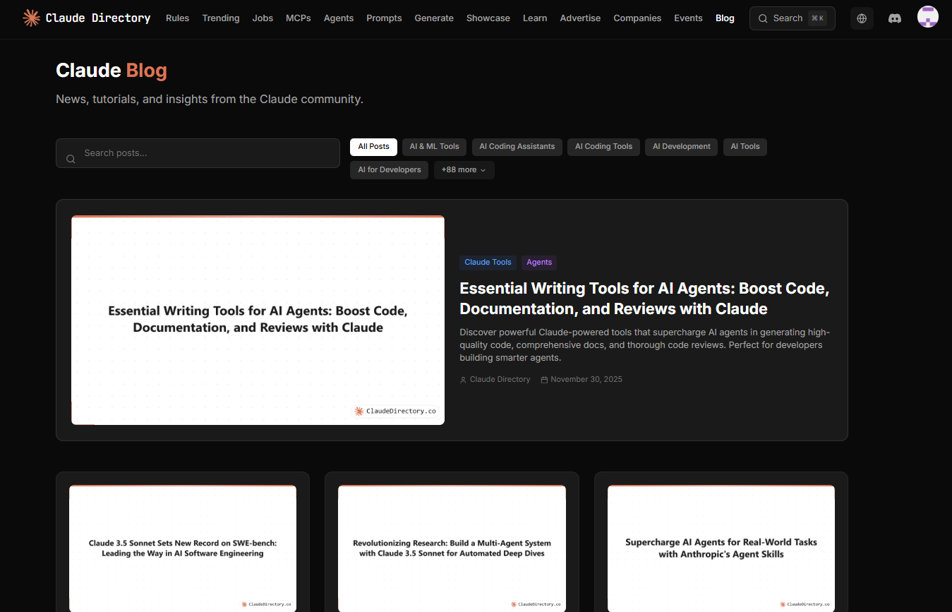Go to the Showcase page
Image resolution: width=952 pixels, height=612 pixels.
[488, 18]
